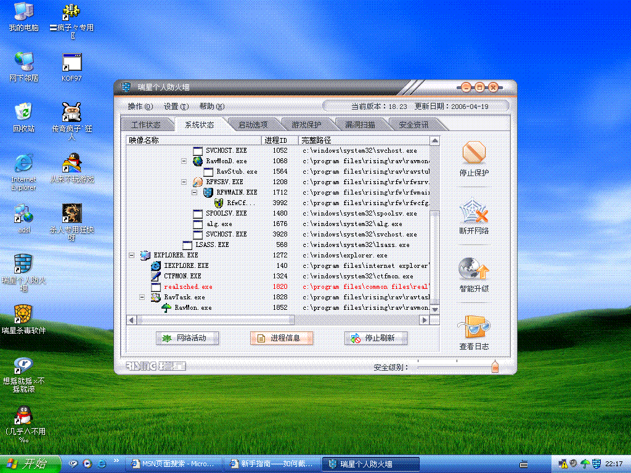Open 瑞星杀毒软件 desktop shortcut
Screen dimensions: 631x473
pyautogui.click(x=23, y=315)
